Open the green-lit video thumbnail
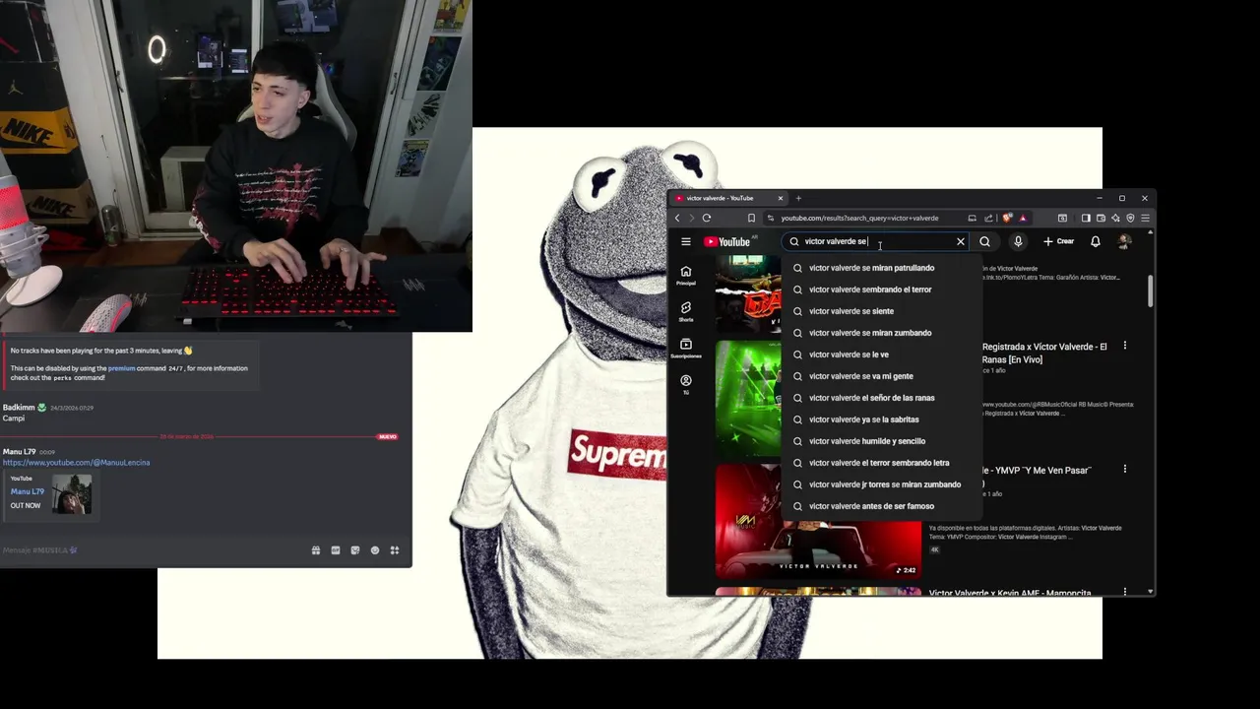The height and width of the screenshot is (709, 1260). pos(748,398)
